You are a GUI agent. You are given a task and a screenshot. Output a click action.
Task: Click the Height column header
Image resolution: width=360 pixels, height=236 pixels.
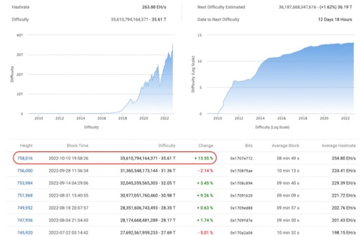(26, 144)
